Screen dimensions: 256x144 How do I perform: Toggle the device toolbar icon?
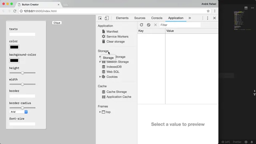click(107, 18)
